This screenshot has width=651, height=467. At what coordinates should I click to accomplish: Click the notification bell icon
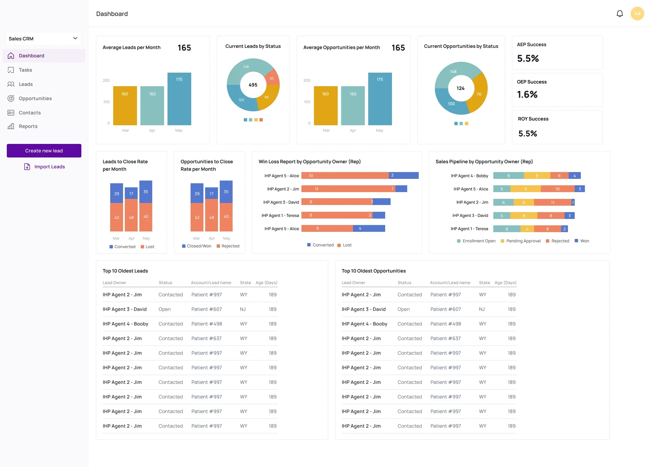[x=620, y=14]
